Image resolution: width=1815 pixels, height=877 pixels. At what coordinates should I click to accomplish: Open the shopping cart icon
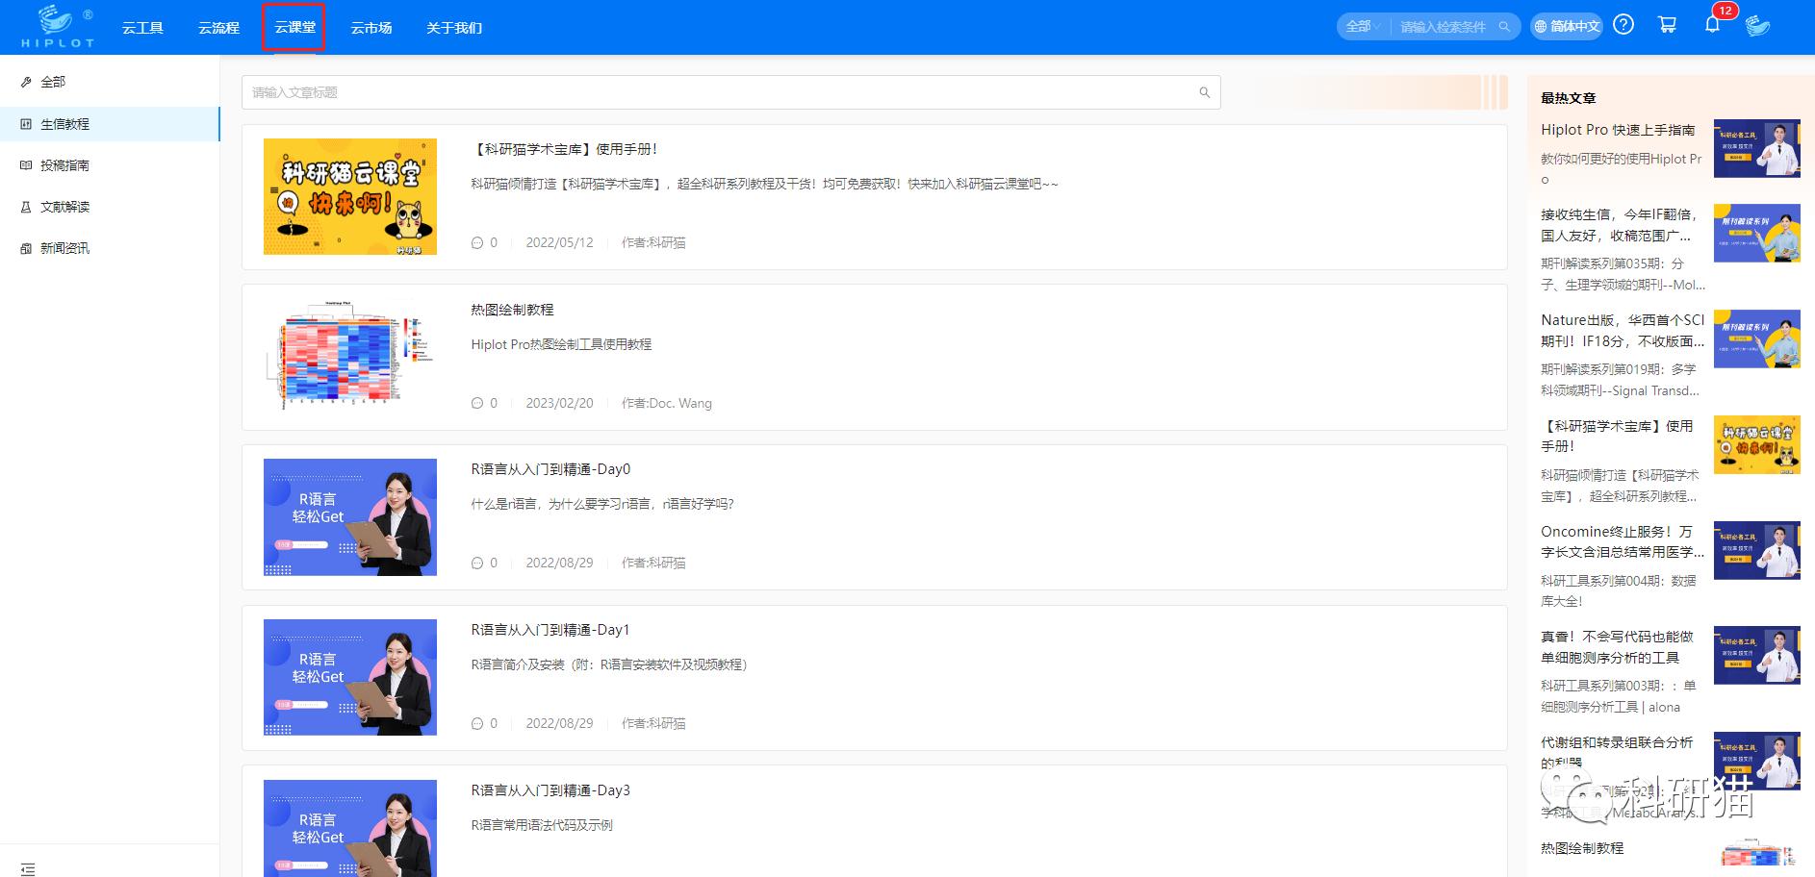pyautogui.click(x=1668, y=24)
